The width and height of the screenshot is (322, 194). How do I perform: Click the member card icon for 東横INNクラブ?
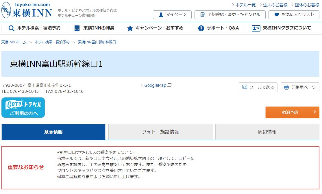(x=256, y=28)
